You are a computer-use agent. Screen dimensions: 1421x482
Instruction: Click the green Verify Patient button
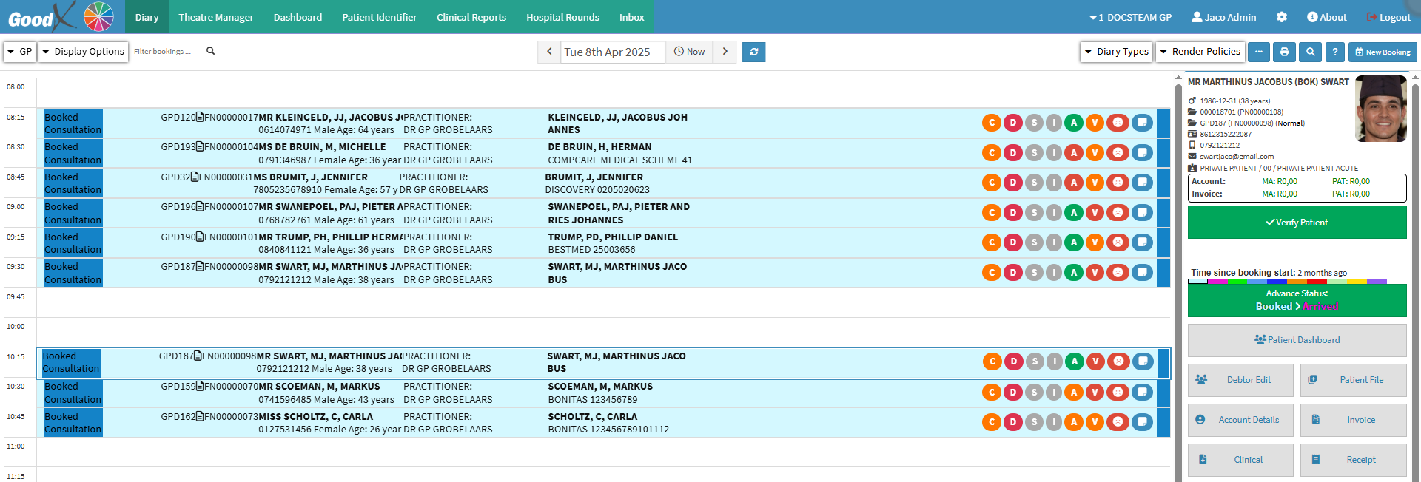1297,223
